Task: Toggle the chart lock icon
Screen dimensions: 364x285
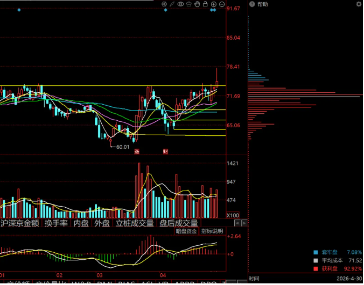Action: (205, 4)
